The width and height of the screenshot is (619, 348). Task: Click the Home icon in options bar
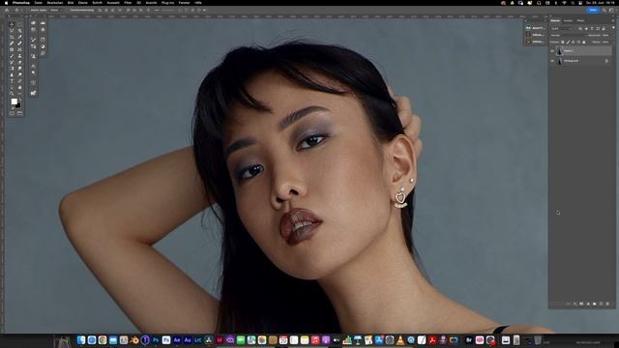[7, 10]
